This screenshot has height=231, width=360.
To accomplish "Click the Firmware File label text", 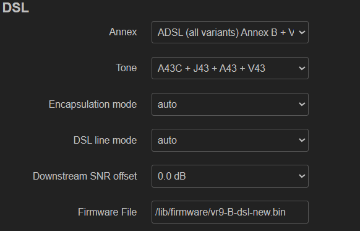I will pyautogui.click(x=108, y=212).
